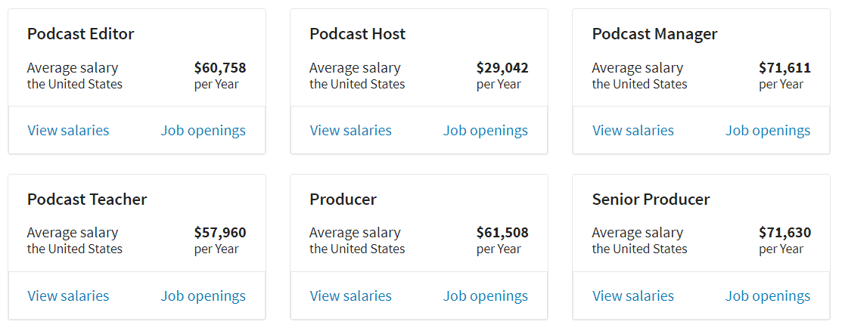Click the Producer card title
The height and width of the screenshot is (328, 842).
click(x=343, y=200)
